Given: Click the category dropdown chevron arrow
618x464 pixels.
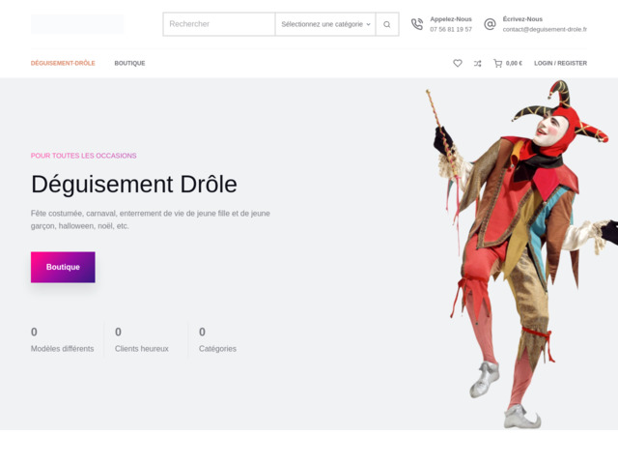Looking at the screenshot, I should tap(368, 24).
